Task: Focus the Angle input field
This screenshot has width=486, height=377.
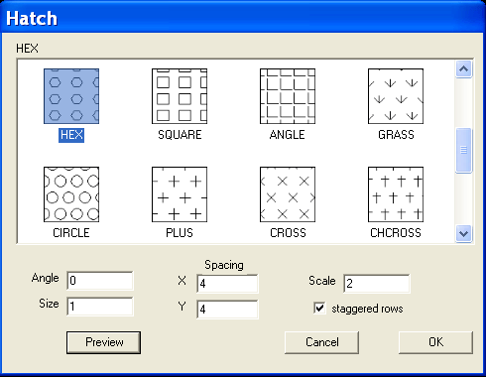Action: (100, 281)
